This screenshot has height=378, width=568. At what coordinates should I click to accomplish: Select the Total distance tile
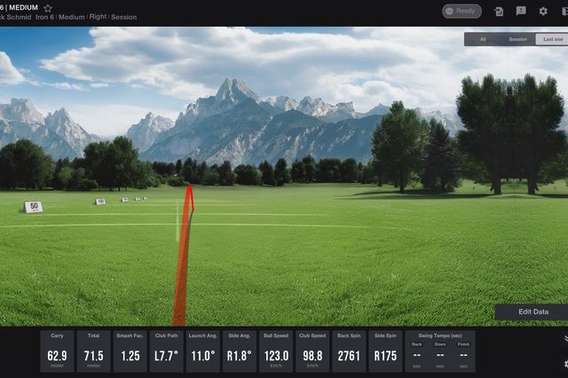93,351
